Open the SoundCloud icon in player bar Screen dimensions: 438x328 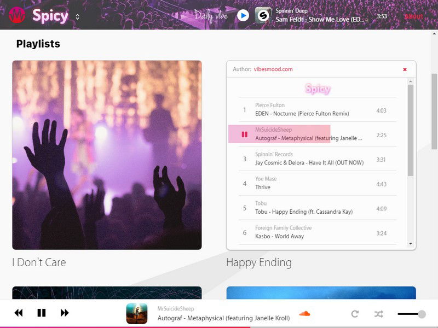pos(304,313)
